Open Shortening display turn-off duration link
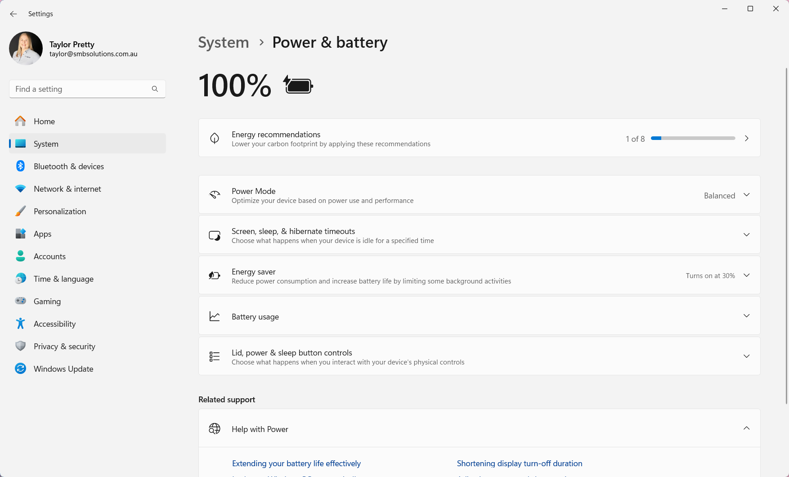The height and width of the screenshot is (477, 789). (520, 463)
